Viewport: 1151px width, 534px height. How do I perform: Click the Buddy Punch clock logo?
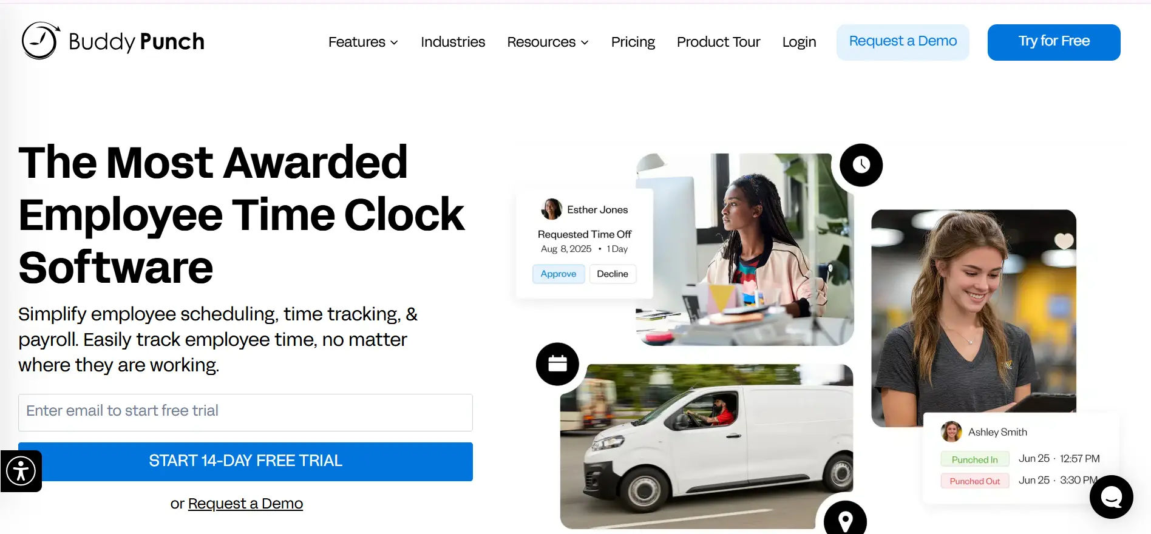(41, 41)
